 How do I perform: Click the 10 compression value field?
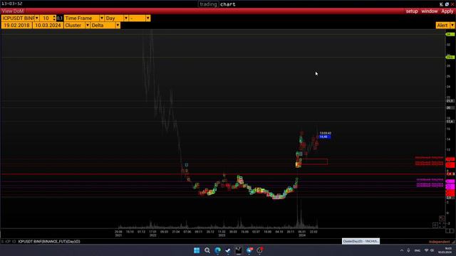[x=46, y=18]
